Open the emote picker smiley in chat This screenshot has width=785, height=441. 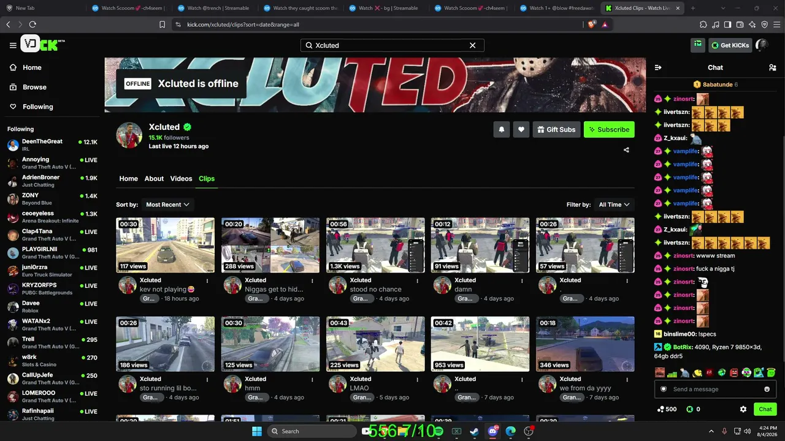click(767, 389)
